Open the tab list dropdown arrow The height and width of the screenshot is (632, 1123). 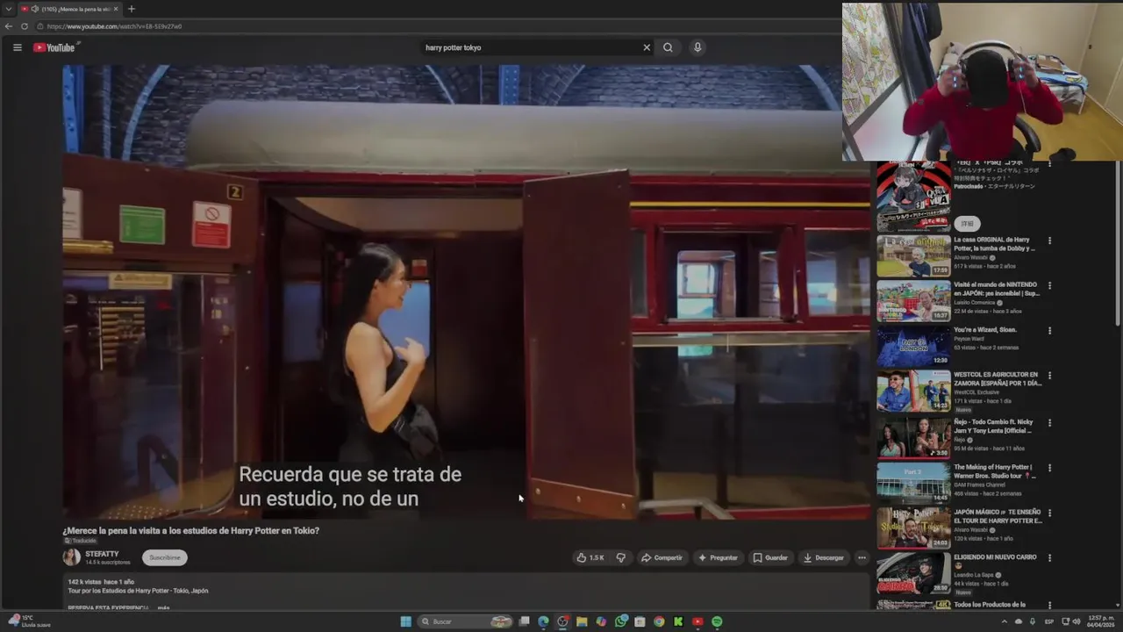tap(8, 9)
